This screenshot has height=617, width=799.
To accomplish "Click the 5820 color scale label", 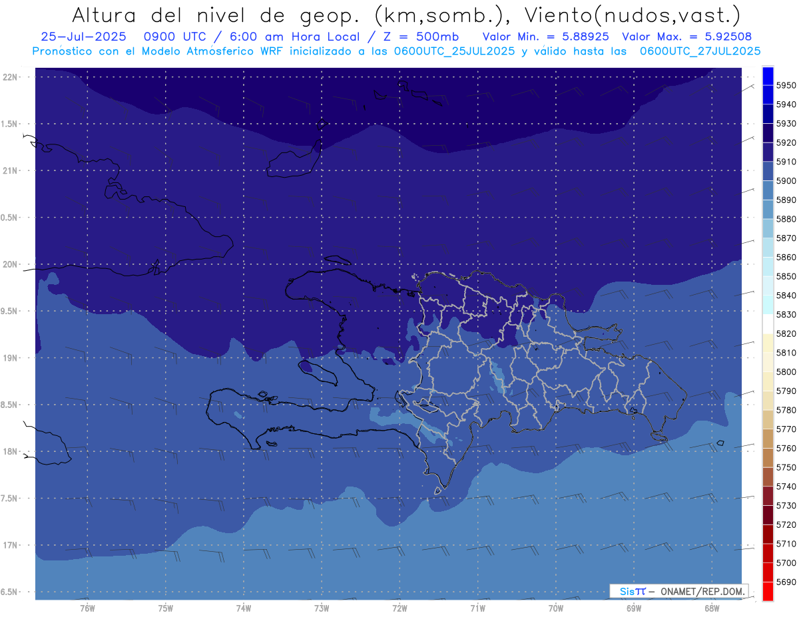I will coord(786,333).
